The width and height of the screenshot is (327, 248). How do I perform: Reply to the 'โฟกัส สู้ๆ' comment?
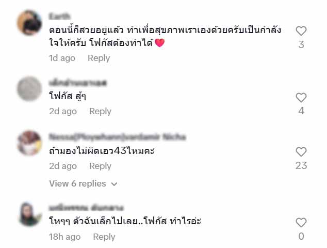[100, 112]
